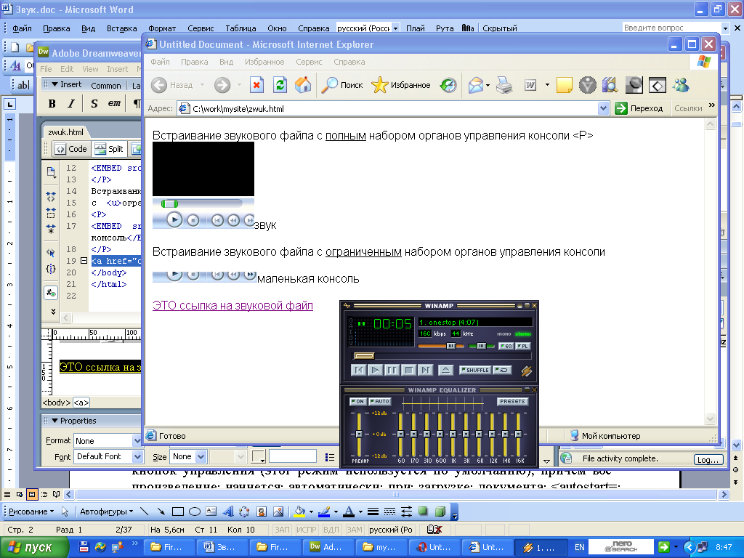Skip to next track in Winamp
Screen dimensions: 744x558
[x=426, y=370]
